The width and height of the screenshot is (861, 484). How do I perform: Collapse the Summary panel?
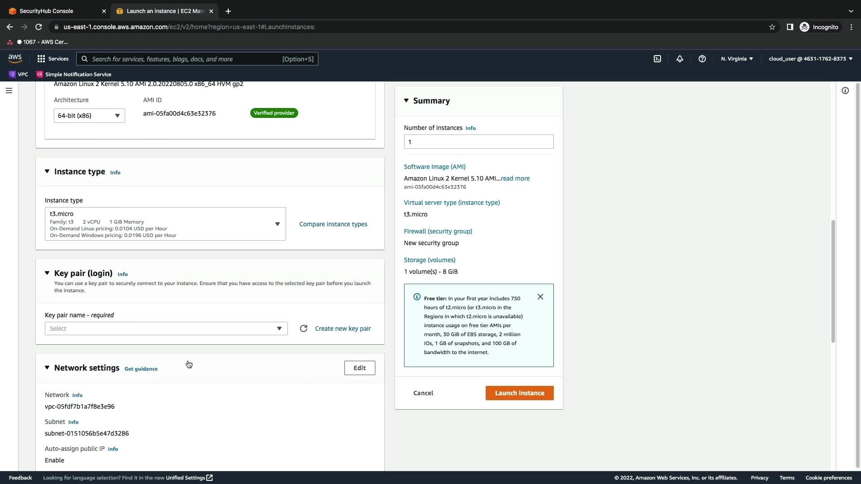click(x=406, y=101)
